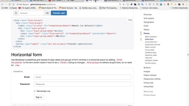Screen dimensions: 189x106
Task: Focus the Email input field
Action: 82,77
